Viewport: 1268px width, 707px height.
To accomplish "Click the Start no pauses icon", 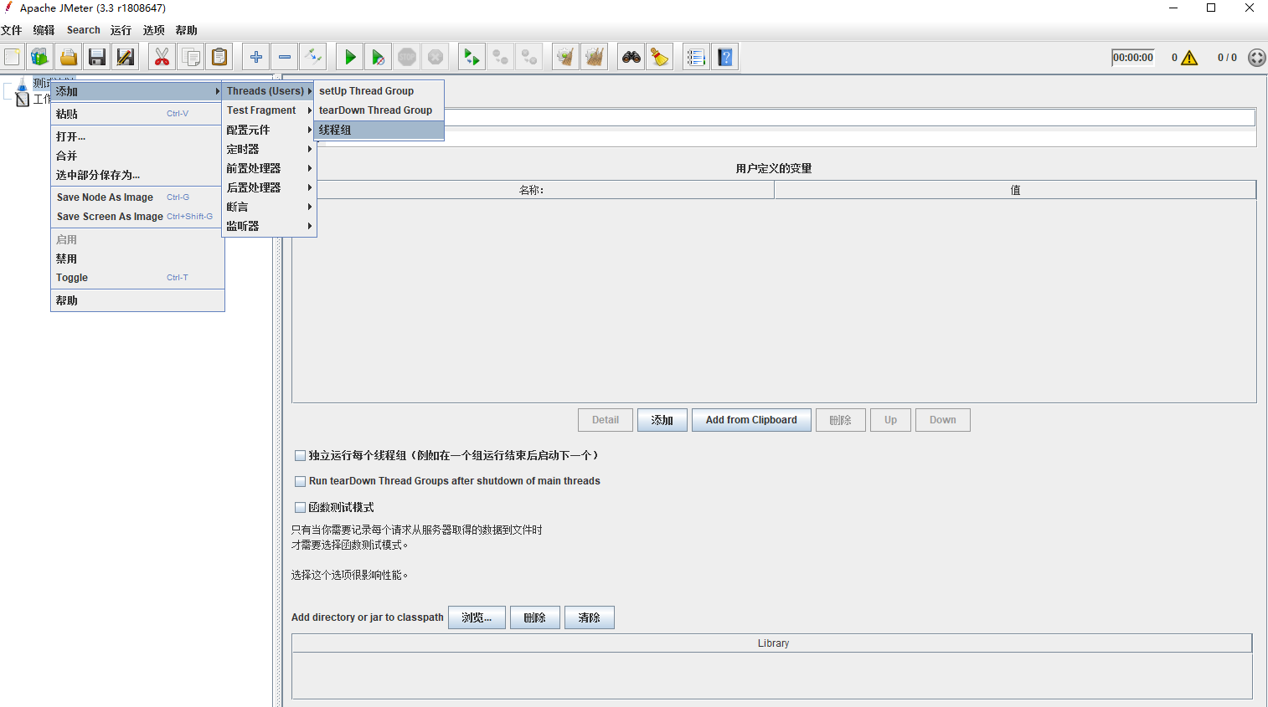I will point(378,56).
